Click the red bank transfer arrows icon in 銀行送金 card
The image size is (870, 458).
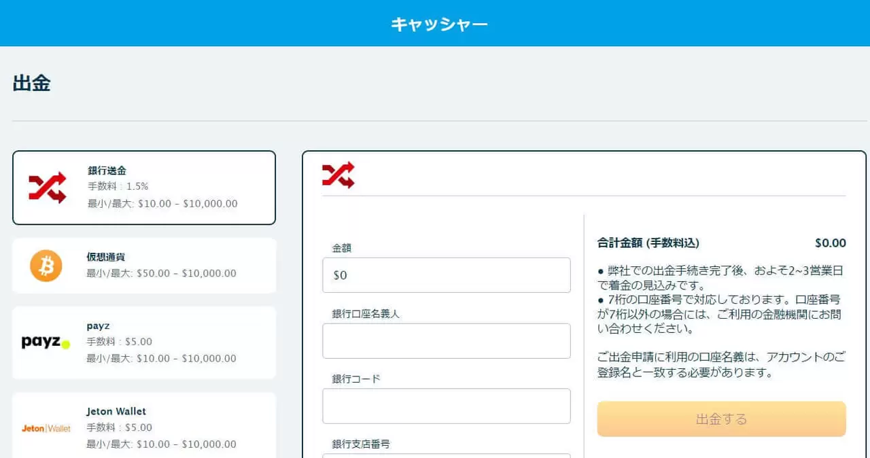(x=47, y=188)
